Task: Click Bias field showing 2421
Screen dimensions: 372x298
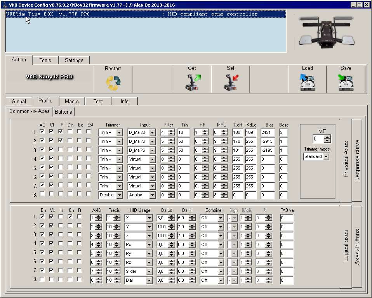Action: pos(268,133)
